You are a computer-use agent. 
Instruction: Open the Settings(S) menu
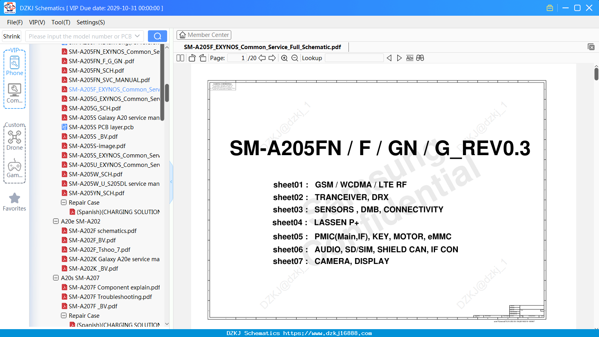click(91, 22)
